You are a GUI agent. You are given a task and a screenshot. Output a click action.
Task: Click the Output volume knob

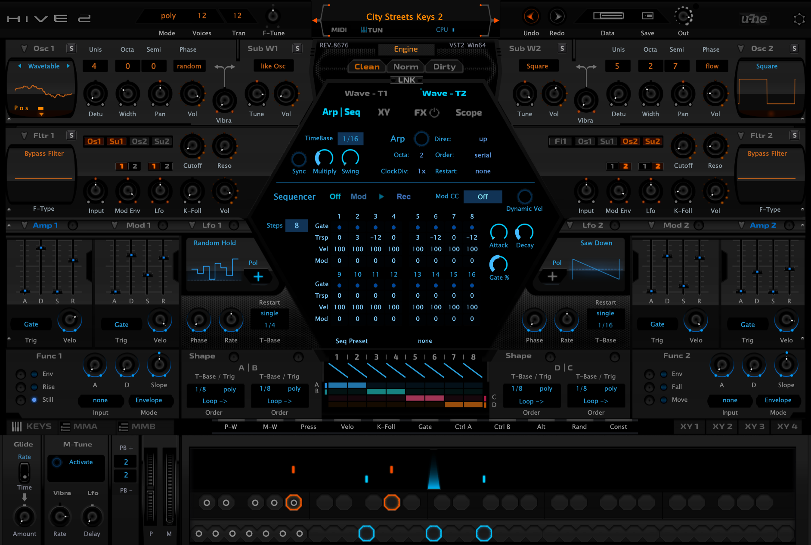pos(683,17)
